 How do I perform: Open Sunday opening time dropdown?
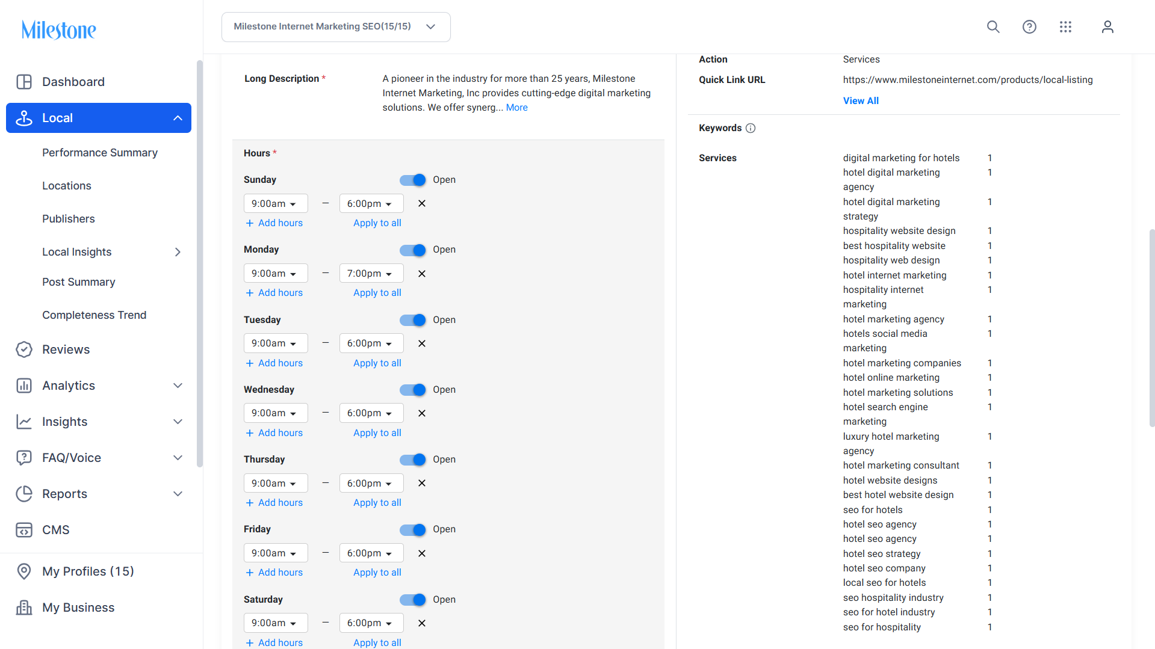[276, 203]
